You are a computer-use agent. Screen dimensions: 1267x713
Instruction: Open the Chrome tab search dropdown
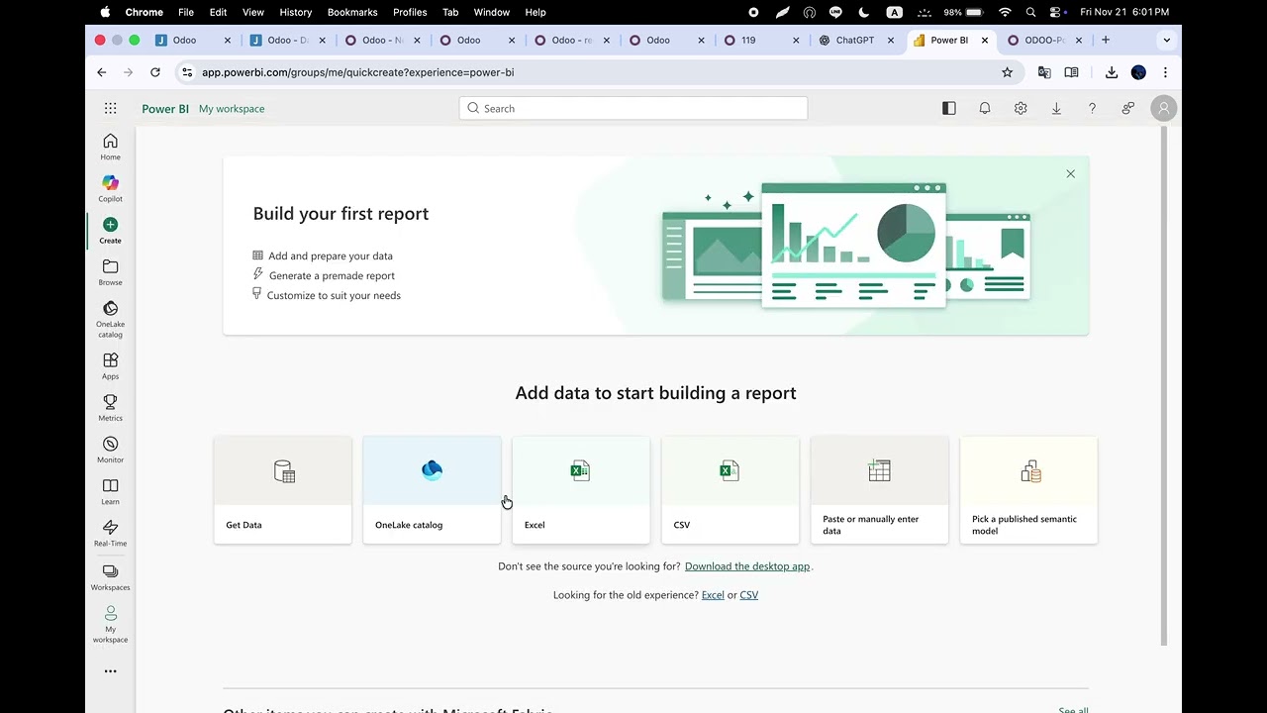1167,41
